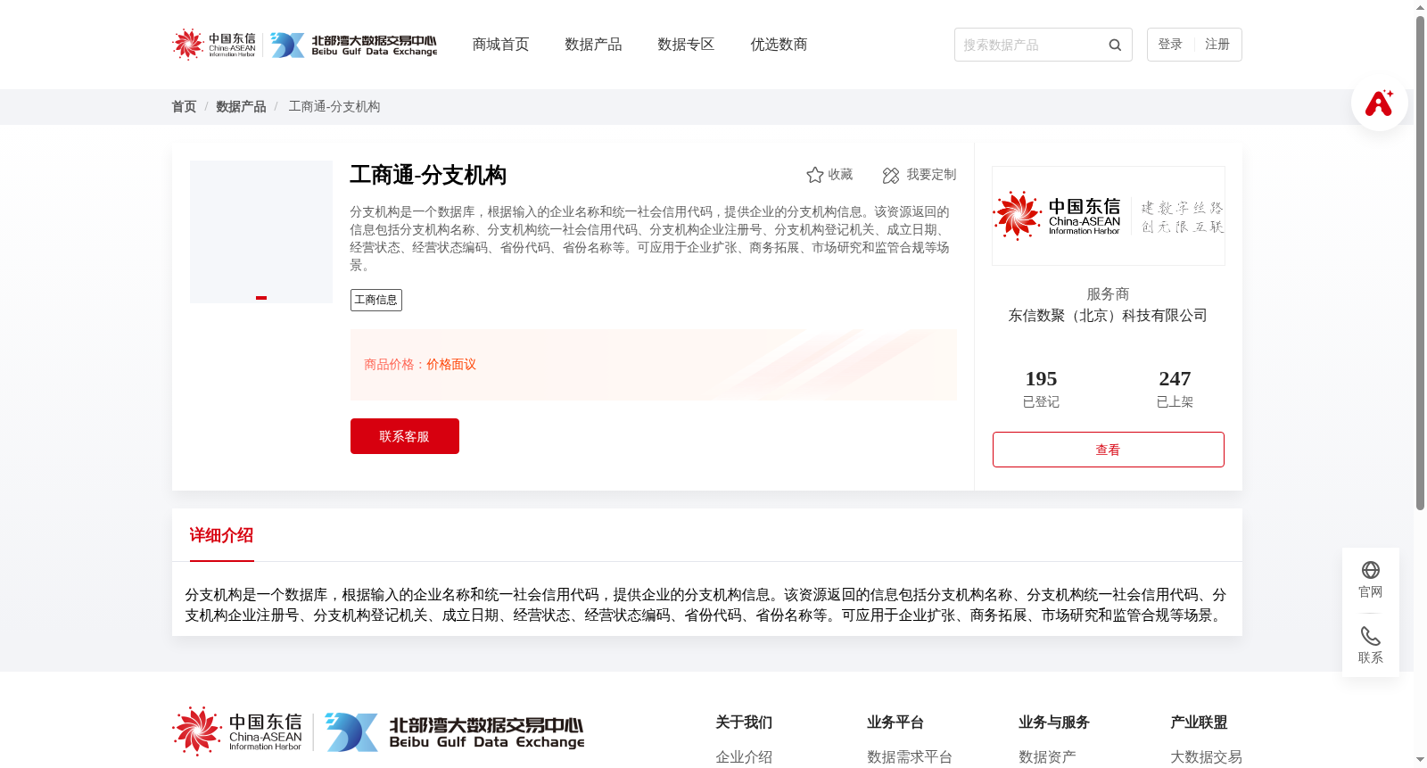Click footer heading 业务与服务
The image size is (1427, 768).
[1054, 723]
